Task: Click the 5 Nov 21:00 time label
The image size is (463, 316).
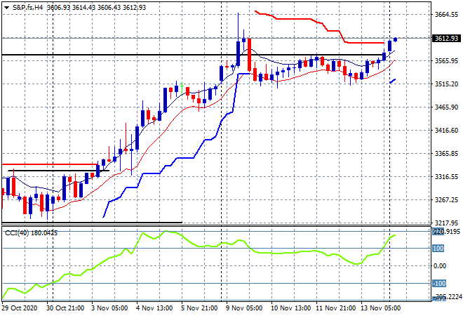Action: [199, 308]
